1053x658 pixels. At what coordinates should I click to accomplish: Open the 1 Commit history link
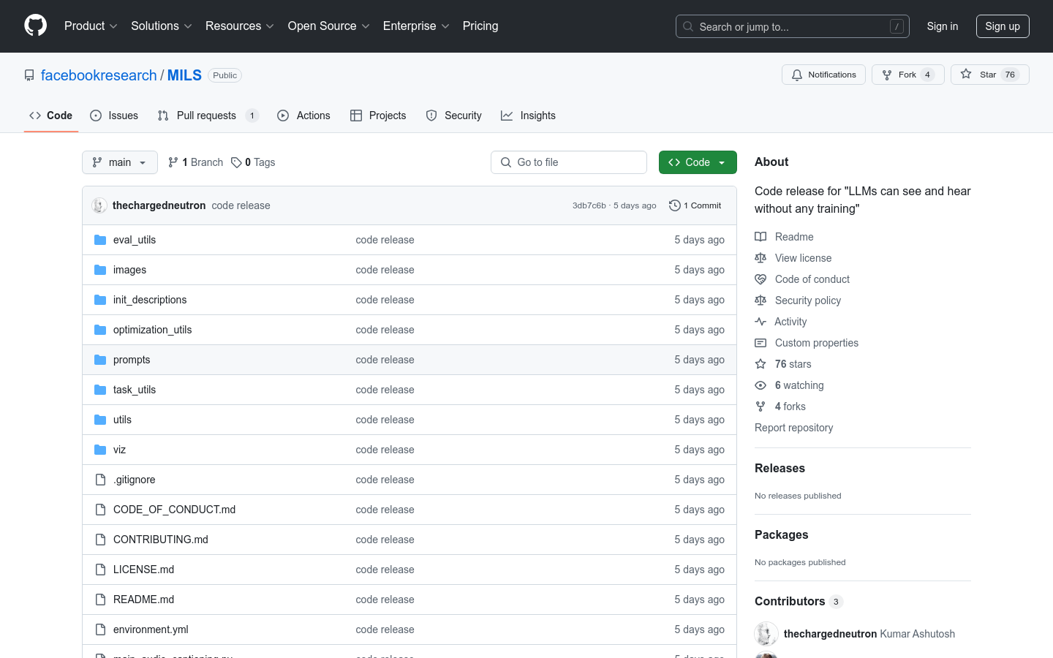695,205
